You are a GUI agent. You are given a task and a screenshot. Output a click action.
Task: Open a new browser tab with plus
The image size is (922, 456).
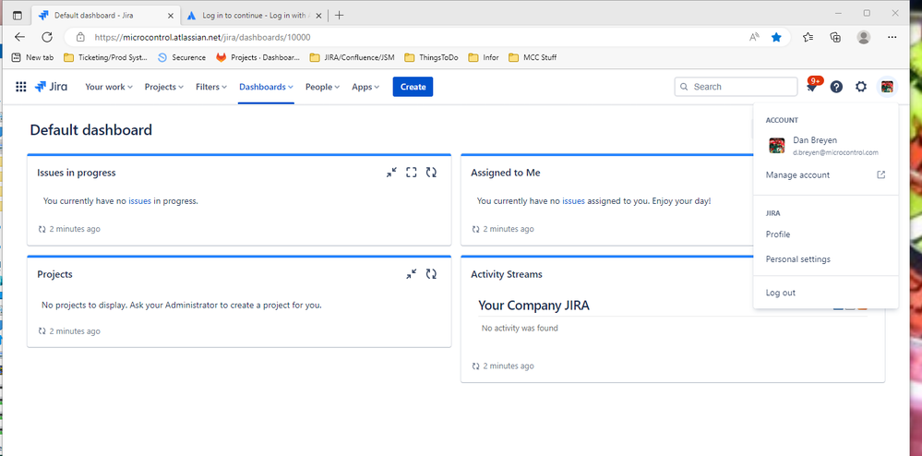[x=340, y=16]
